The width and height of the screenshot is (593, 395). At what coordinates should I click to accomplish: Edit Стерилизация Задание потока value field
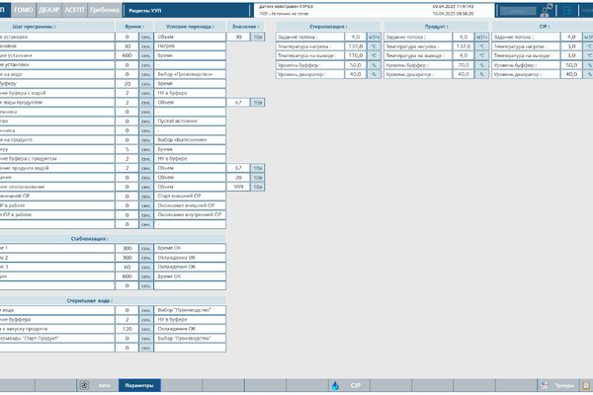pos(352,37)
